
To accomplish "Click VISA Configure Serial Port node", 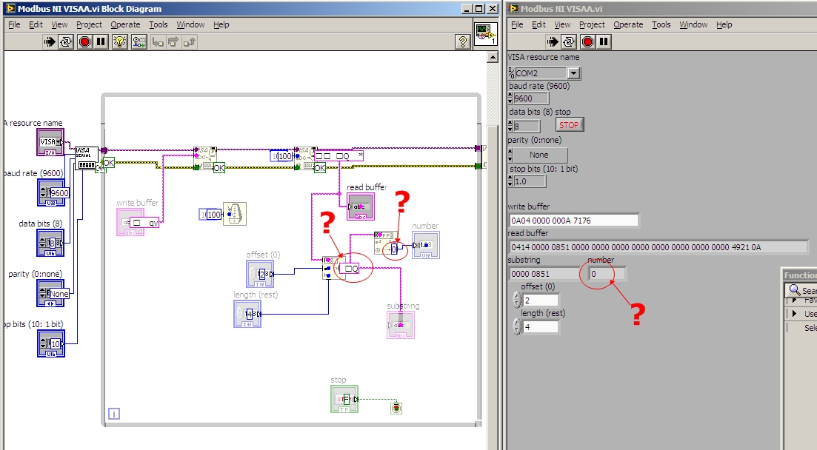I will click(x=86, y=158).
